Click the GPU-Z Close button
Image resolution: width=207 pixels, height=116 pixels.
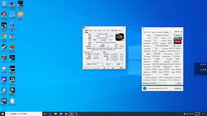coord(179,83)
